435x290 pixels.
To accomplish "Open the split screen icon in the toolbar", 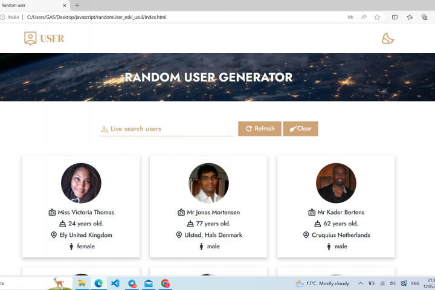I will (x=395, y=17).
